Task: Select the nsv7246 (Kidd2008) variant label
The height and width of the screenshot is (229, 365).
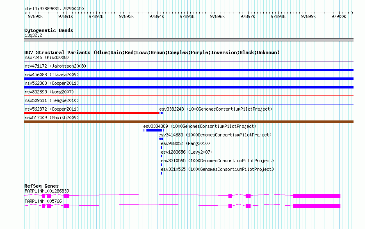Action: click(x=47, y=57)
